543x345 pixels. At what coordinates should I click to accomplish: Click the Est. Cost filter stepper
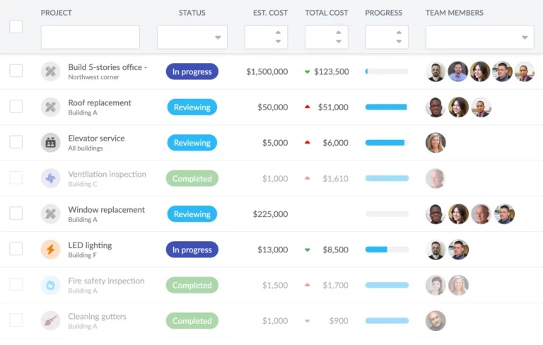tap(278, 37)
